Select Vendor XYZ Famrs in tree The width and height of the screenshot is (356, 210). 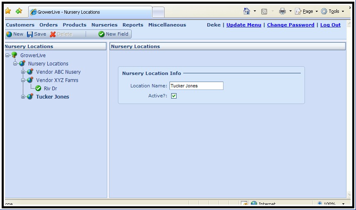pyautogui.click(x=57, y=80)
